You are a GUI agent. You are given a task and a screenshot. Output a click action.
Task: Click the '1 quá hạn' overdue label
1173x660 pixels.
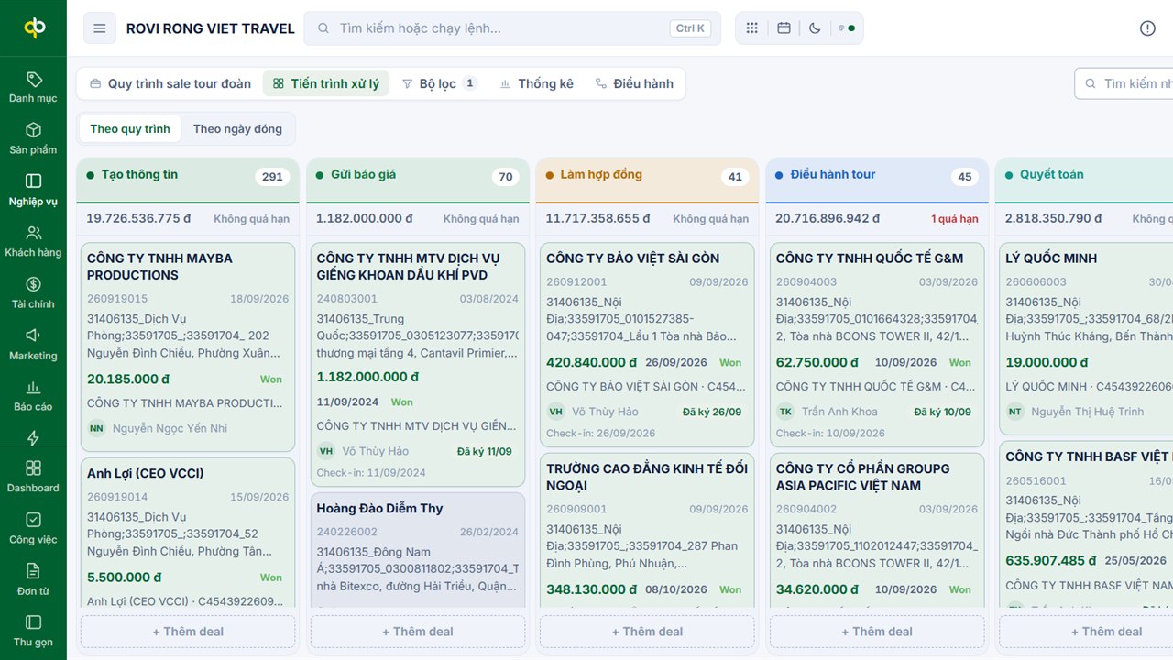tap(955, 219)
